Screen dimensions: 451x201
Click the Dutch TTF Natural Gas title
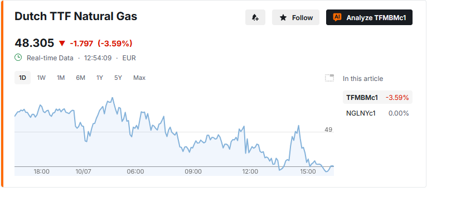[x=76, y=16]
